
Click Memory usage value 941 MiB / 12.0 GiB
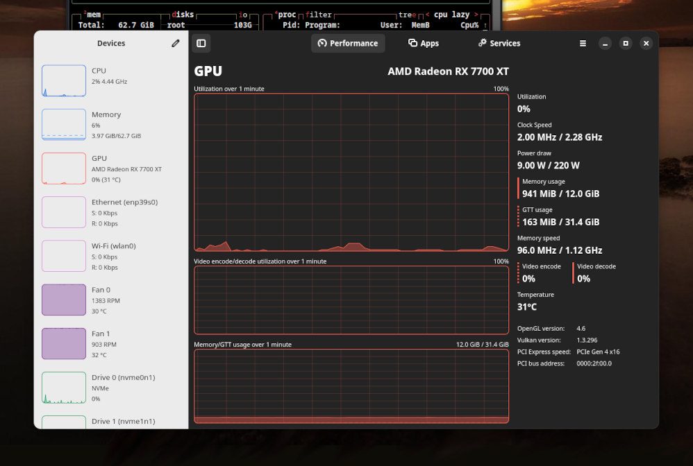[561, 193]
